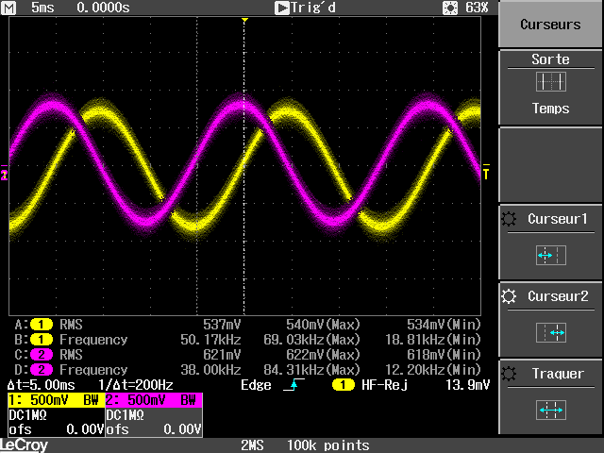The width and height of the screenshot is (604, 453).
Task: Click the Traquer dual-arrow tracking icon
Action: coord(550,410)
